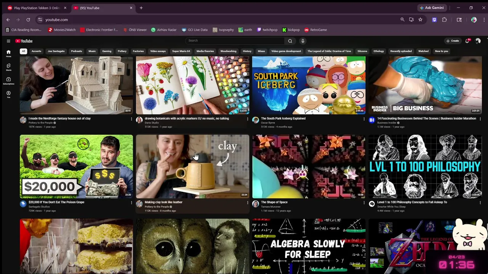Select the Woodworking filter chip
488x274 pixels.
[x=228, y=51]
